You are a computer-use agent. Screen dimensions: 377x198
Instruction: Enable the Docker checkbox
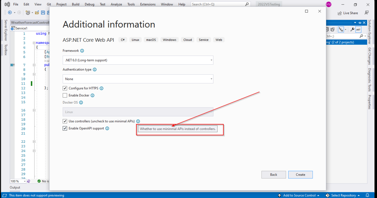point(65,95)
